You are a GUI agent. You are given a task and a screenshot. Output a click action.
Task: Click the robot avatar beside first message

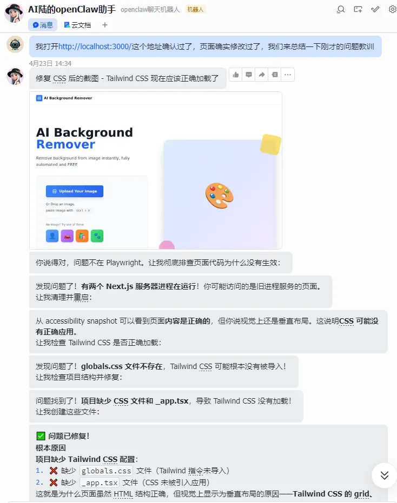[15, 44]
